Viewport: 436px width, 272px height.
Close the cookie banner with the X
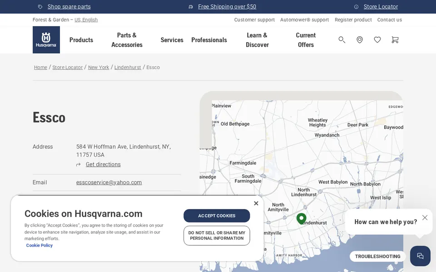point(256,204)
